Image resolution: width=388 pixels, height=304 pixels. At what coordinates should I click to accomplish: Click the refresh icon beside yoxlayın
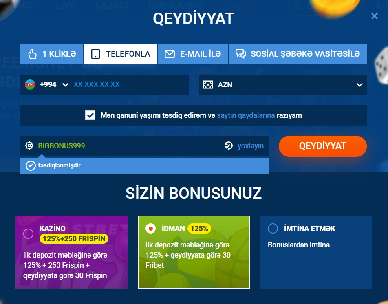click(x=228, y=145)
